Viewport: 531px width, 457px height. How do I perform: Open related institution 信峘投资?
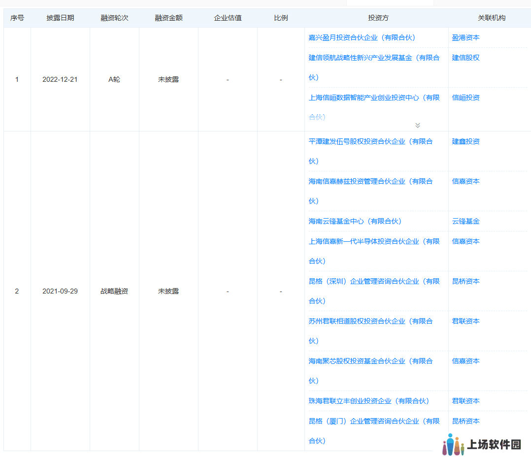[465, 98]
